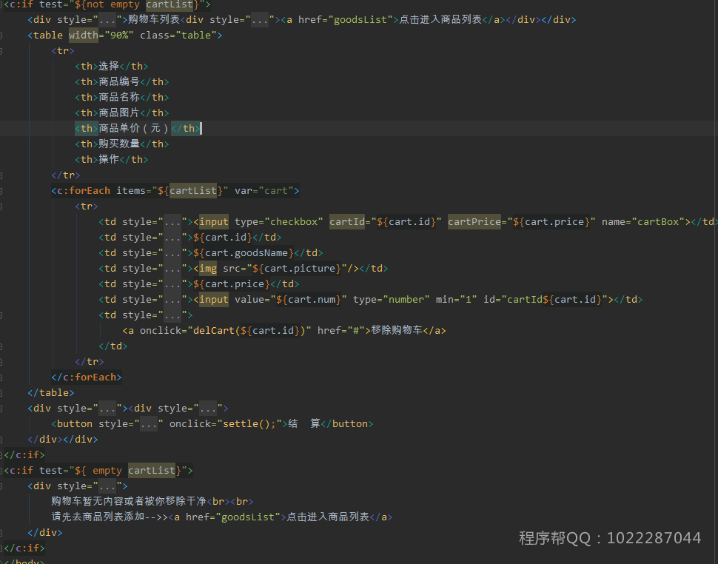Expand folded div style in empty cartList block
Viewport: 718px width, 564px height.
[x=107, y=486]
